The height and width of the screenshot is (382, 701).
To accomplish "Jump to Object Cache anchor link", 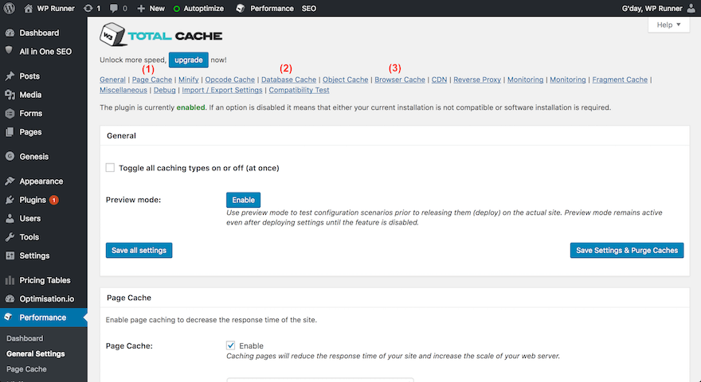I will click(346, 80).
